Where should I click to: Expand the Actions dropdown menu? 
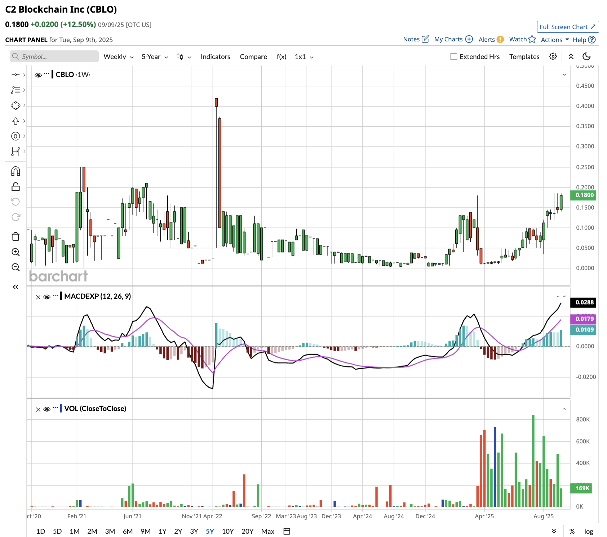[x=555, y=40]
